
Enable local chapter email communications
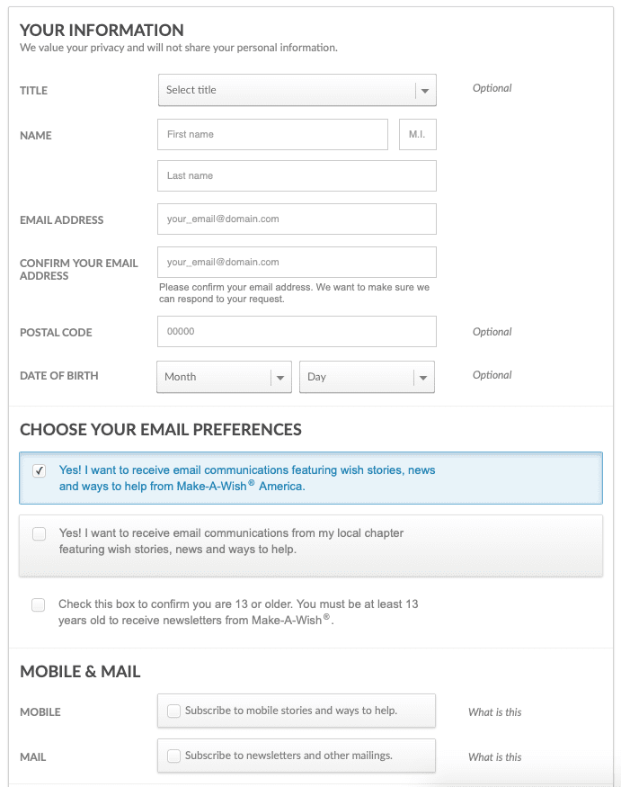pyautogui.click(x=39, y=533)
